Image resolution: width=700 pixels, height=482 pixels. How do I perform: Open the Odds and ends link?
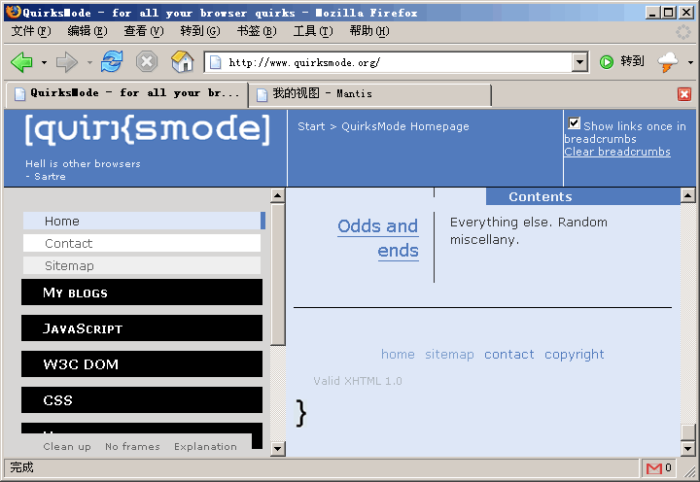click(x=378, y=238)
